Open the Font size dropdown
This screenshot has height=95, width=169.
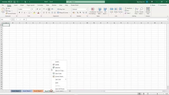35,9
